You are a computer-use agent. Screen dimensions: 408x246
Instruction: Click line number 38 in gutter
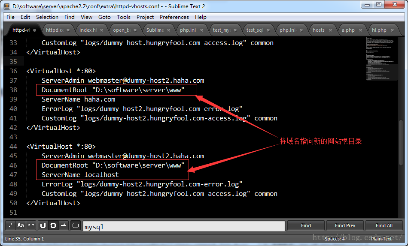13,90
